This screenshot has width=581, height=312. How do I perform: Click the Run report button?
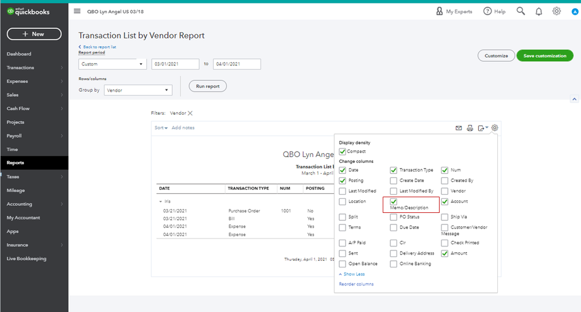pyautogui.click(x=208, y=86)
